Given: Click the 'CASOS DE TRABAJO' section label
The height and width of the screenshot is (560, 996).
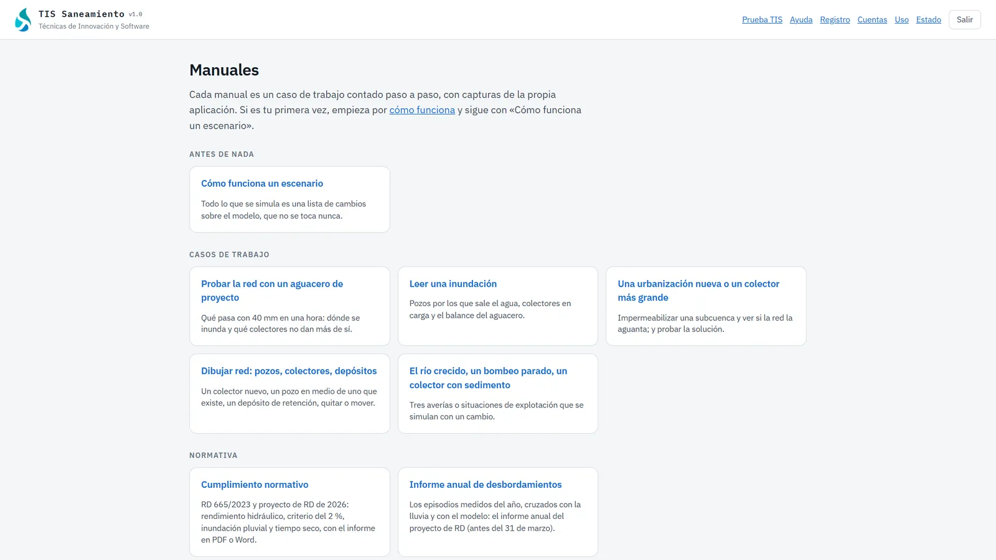Looking at the screenshot, I should [229, 254].
